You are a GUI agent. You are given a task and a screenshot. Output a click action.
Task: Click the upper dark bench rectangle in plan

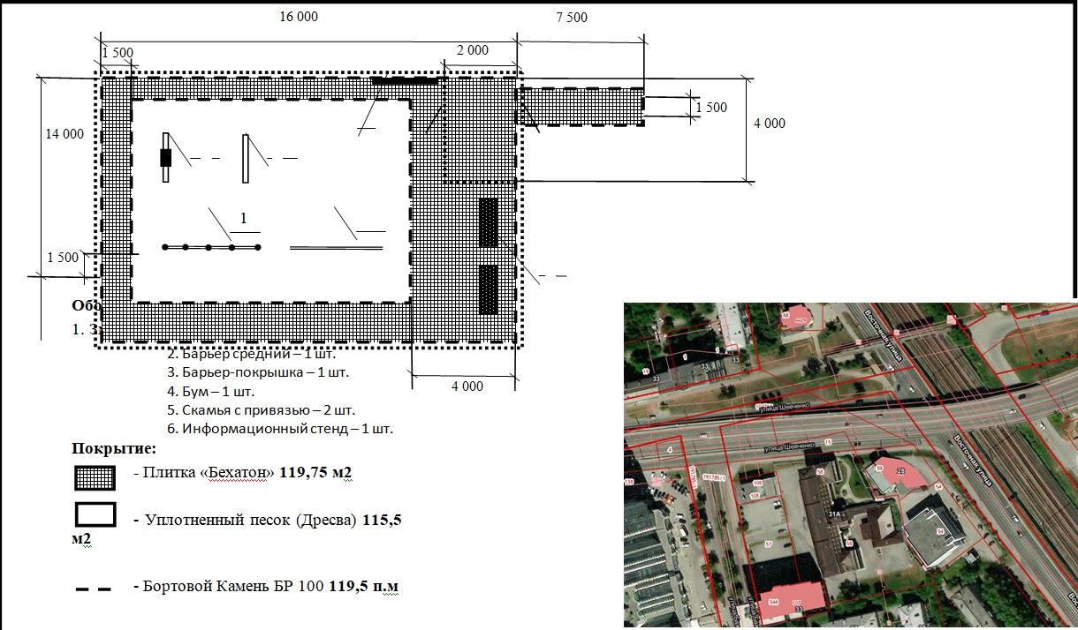[x=488, y=221]
